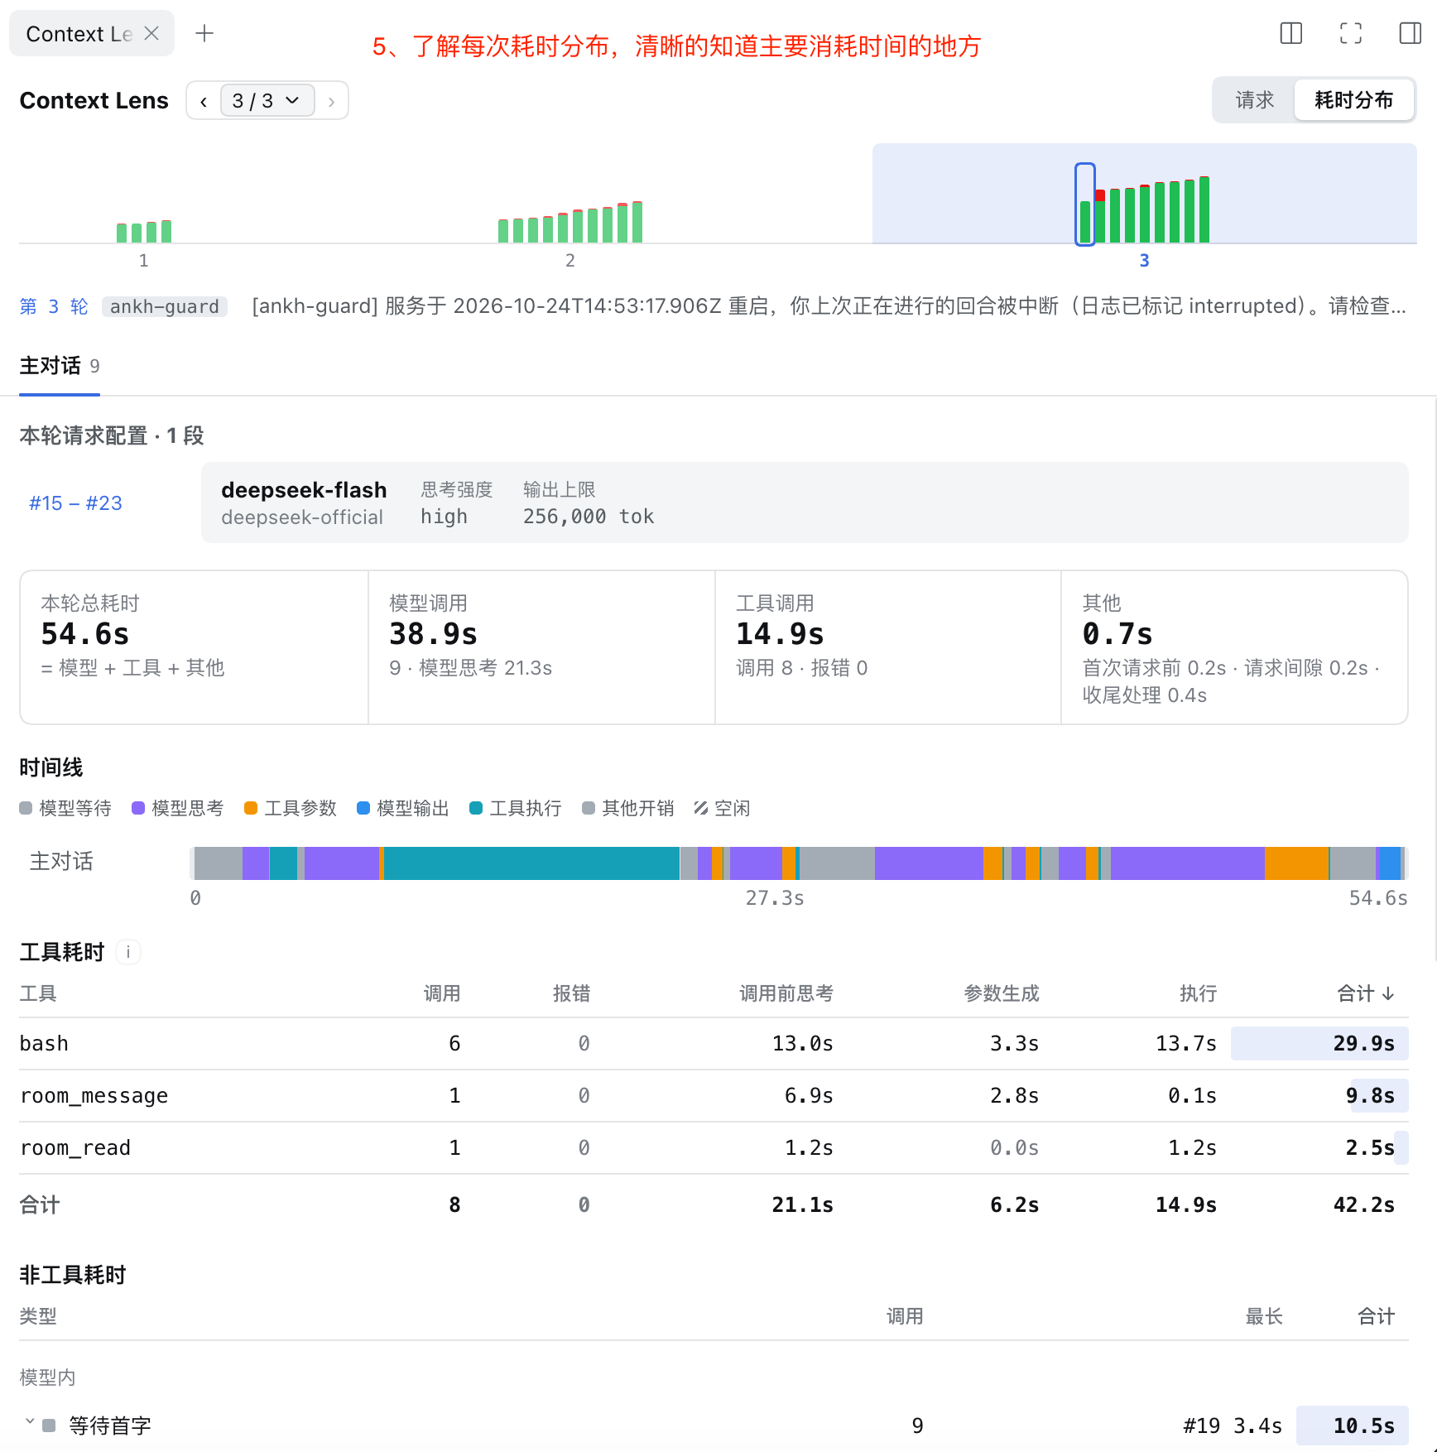This screenshot has height=1452, width=1437.
Task: Click the 模型等待 legend swatch
Action: [26, 808]
